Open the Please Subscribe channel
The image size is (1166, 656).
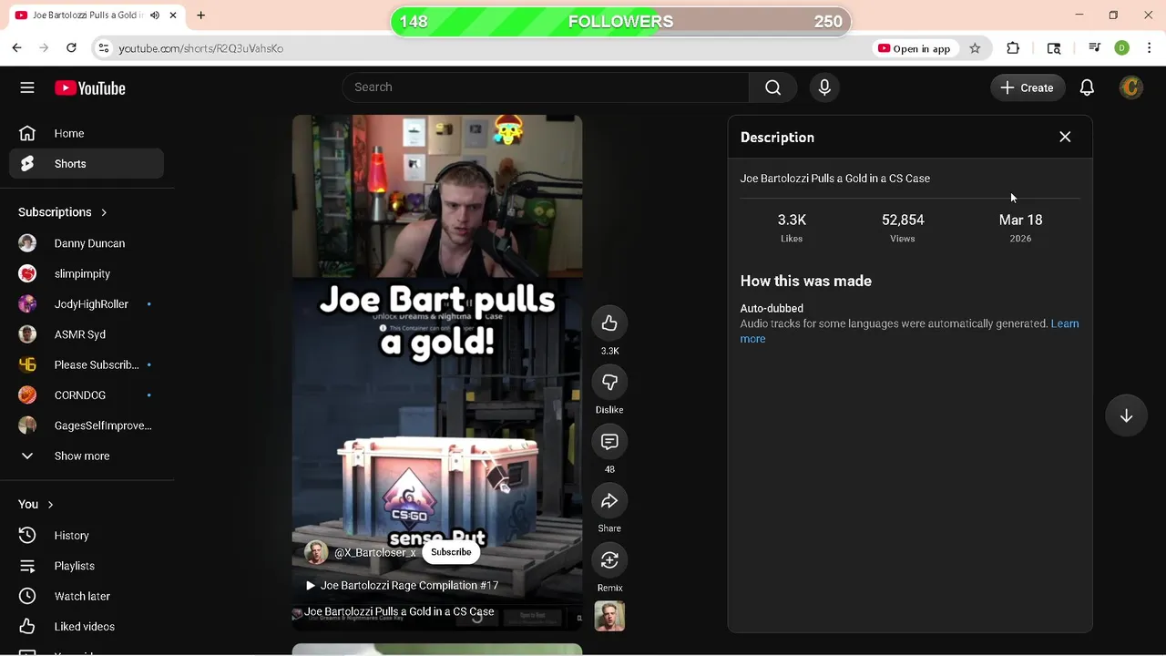87,364
